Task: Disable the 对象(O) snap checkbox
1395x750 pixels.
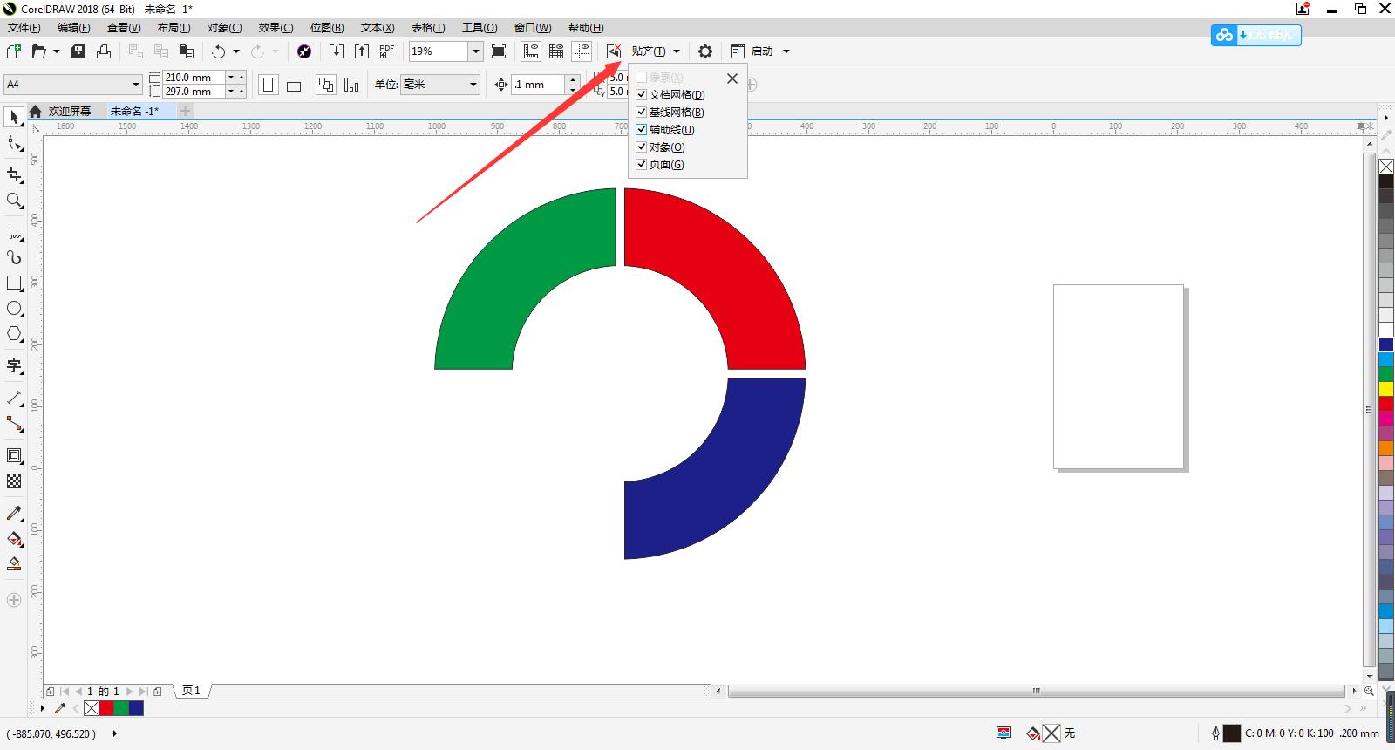Action: point(642,147)
